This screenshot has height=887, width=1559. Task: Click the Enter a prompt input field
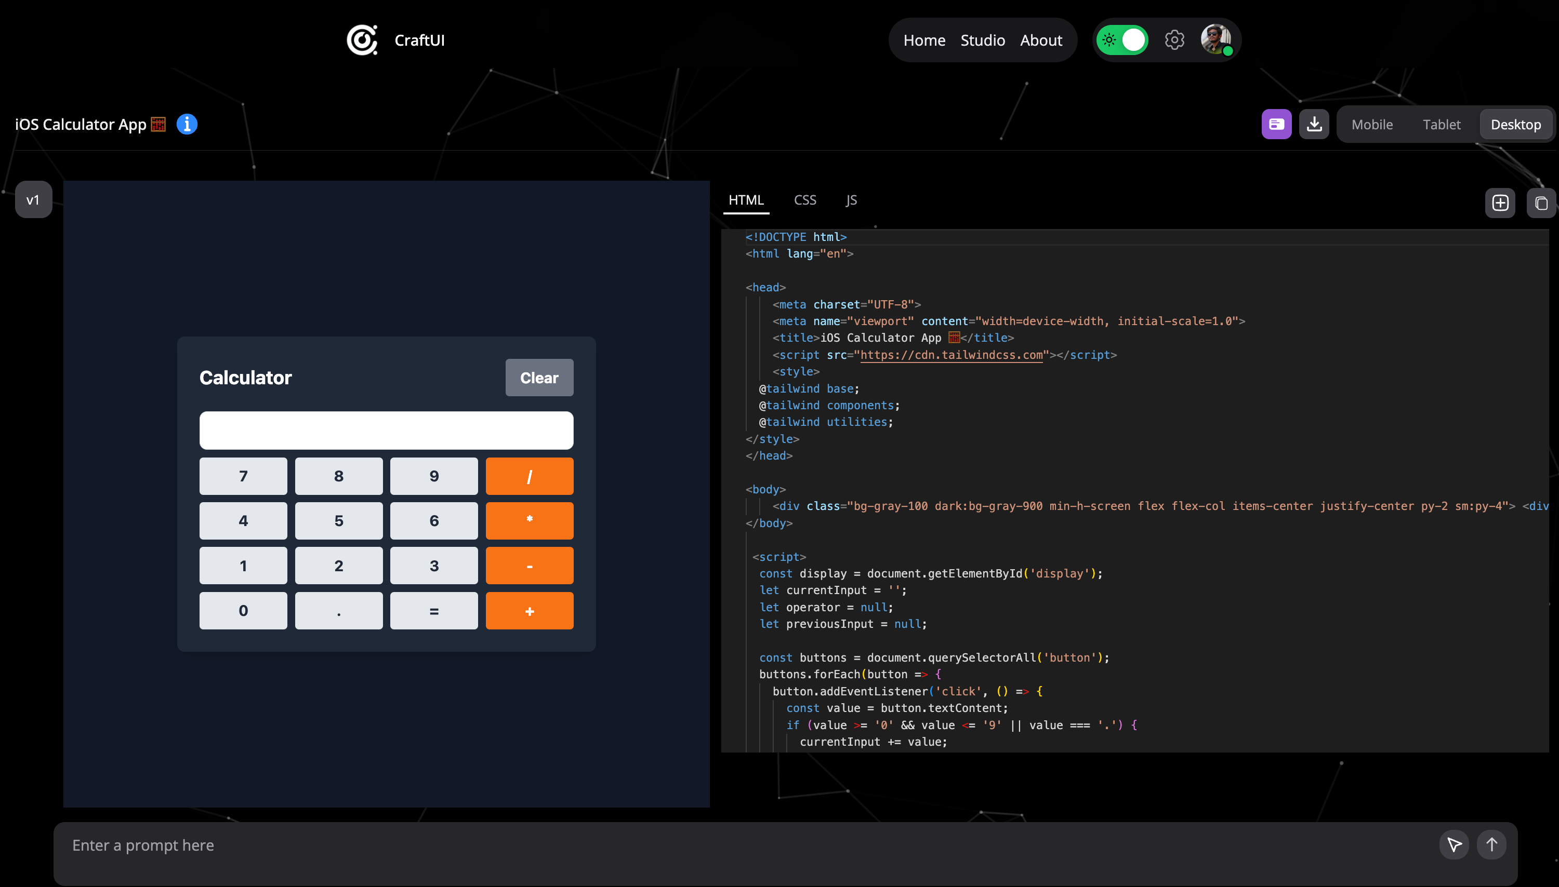(x=731, y=845)
